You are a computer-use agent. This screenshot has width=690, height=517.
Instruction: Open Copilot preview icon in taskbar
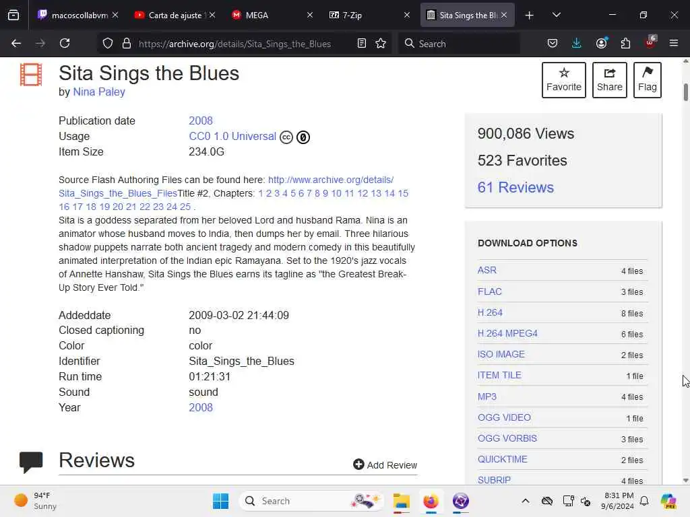click(x=668, y=501)
